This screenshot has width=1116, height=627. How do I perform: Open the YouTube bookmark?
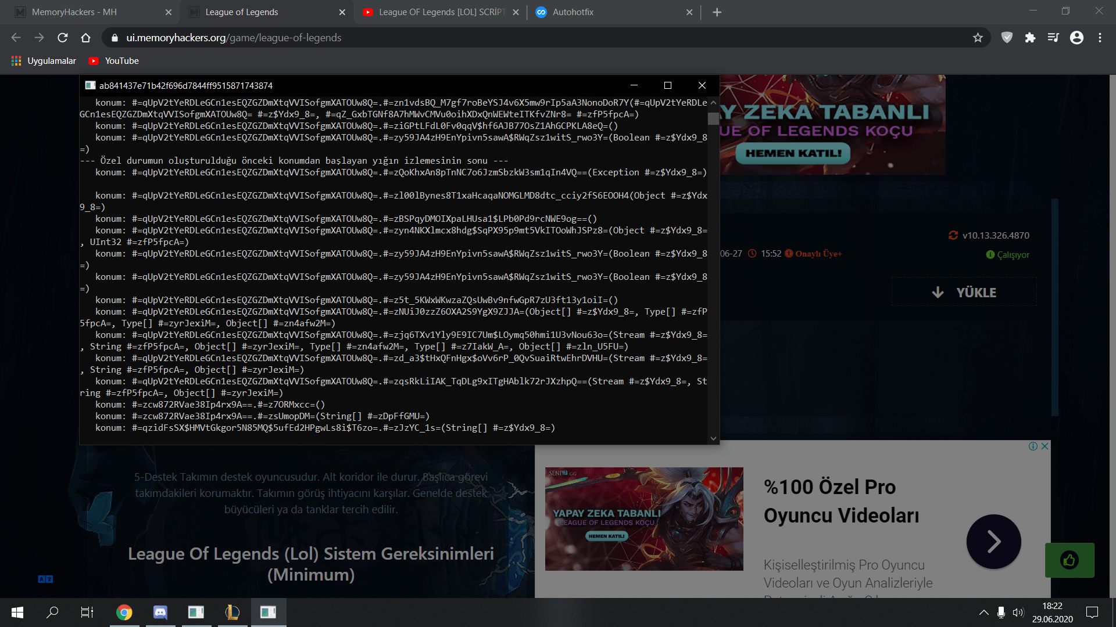pyautogui.click(x=113, y=61)
